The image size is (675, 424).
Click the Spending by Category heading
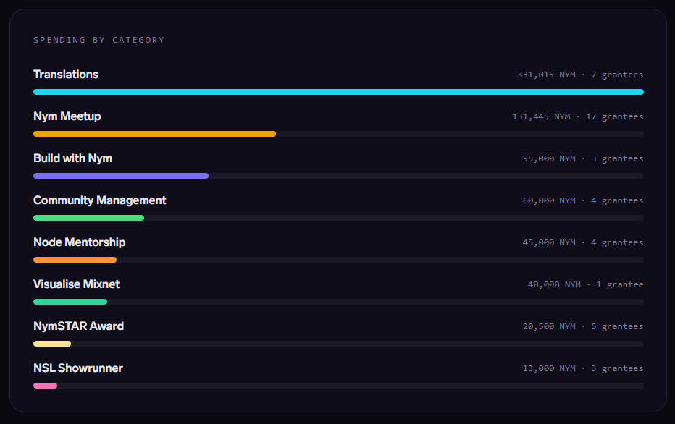click(x=98, y=40)
